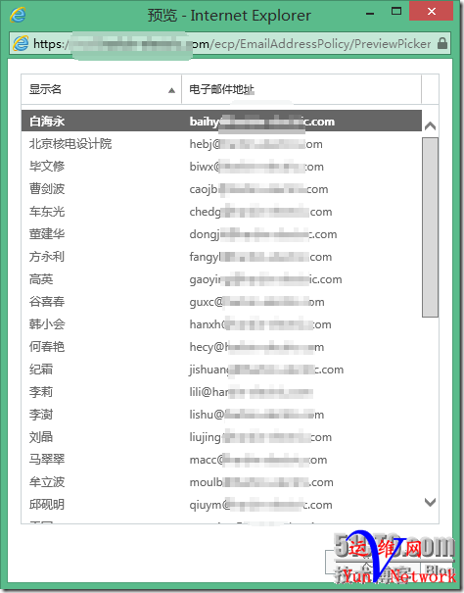Click the email starting with dongj
The image size is (464, 593).
click(x=263, y=234)
